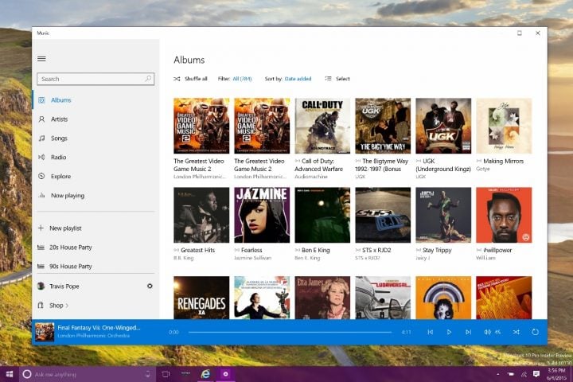Click the volume speaker icon

487,332
